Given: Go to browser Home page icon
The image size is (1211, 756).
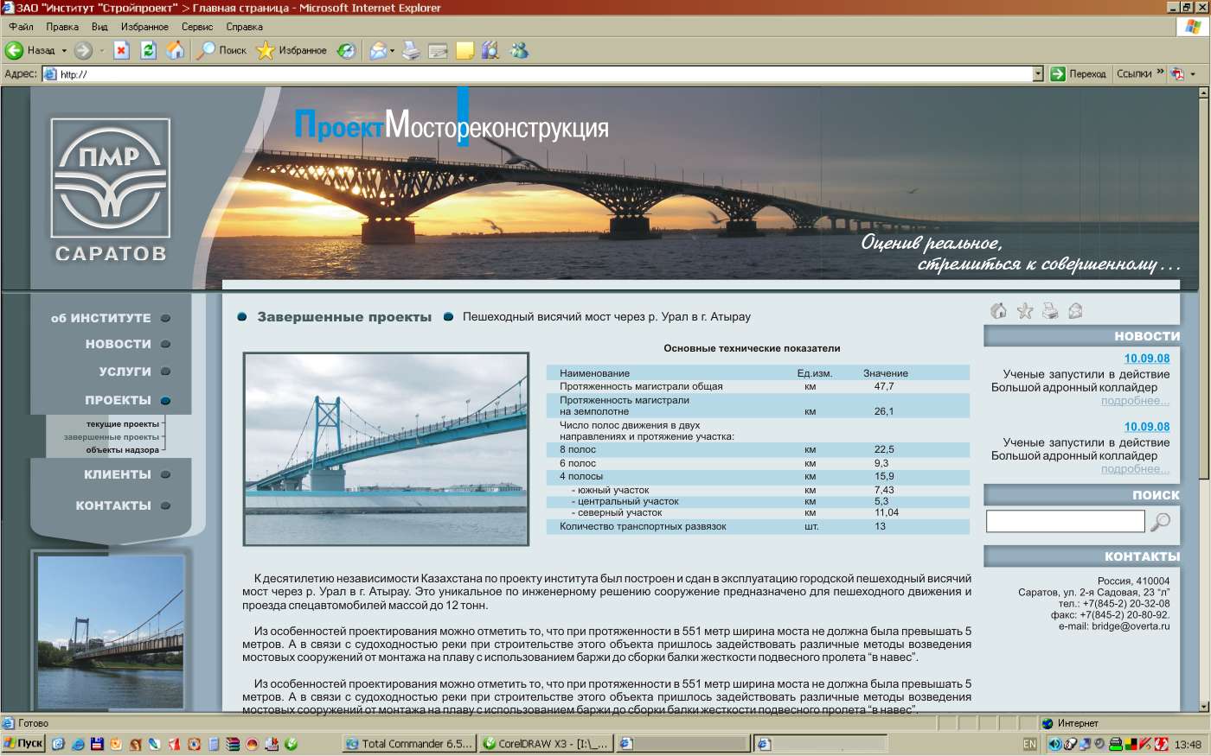Looking at the screenshot, I should (x=175, y=50).
